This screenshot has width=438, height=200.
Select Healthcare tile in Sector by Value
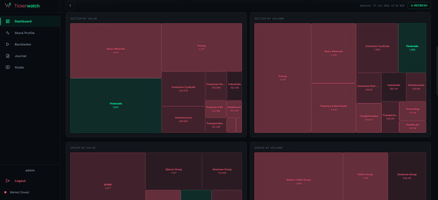click(x=234, y=109)
